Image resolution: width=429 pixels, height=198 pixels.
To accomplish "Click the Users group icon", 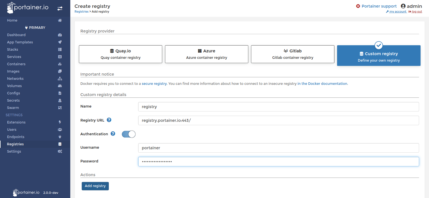I will 60,130.
